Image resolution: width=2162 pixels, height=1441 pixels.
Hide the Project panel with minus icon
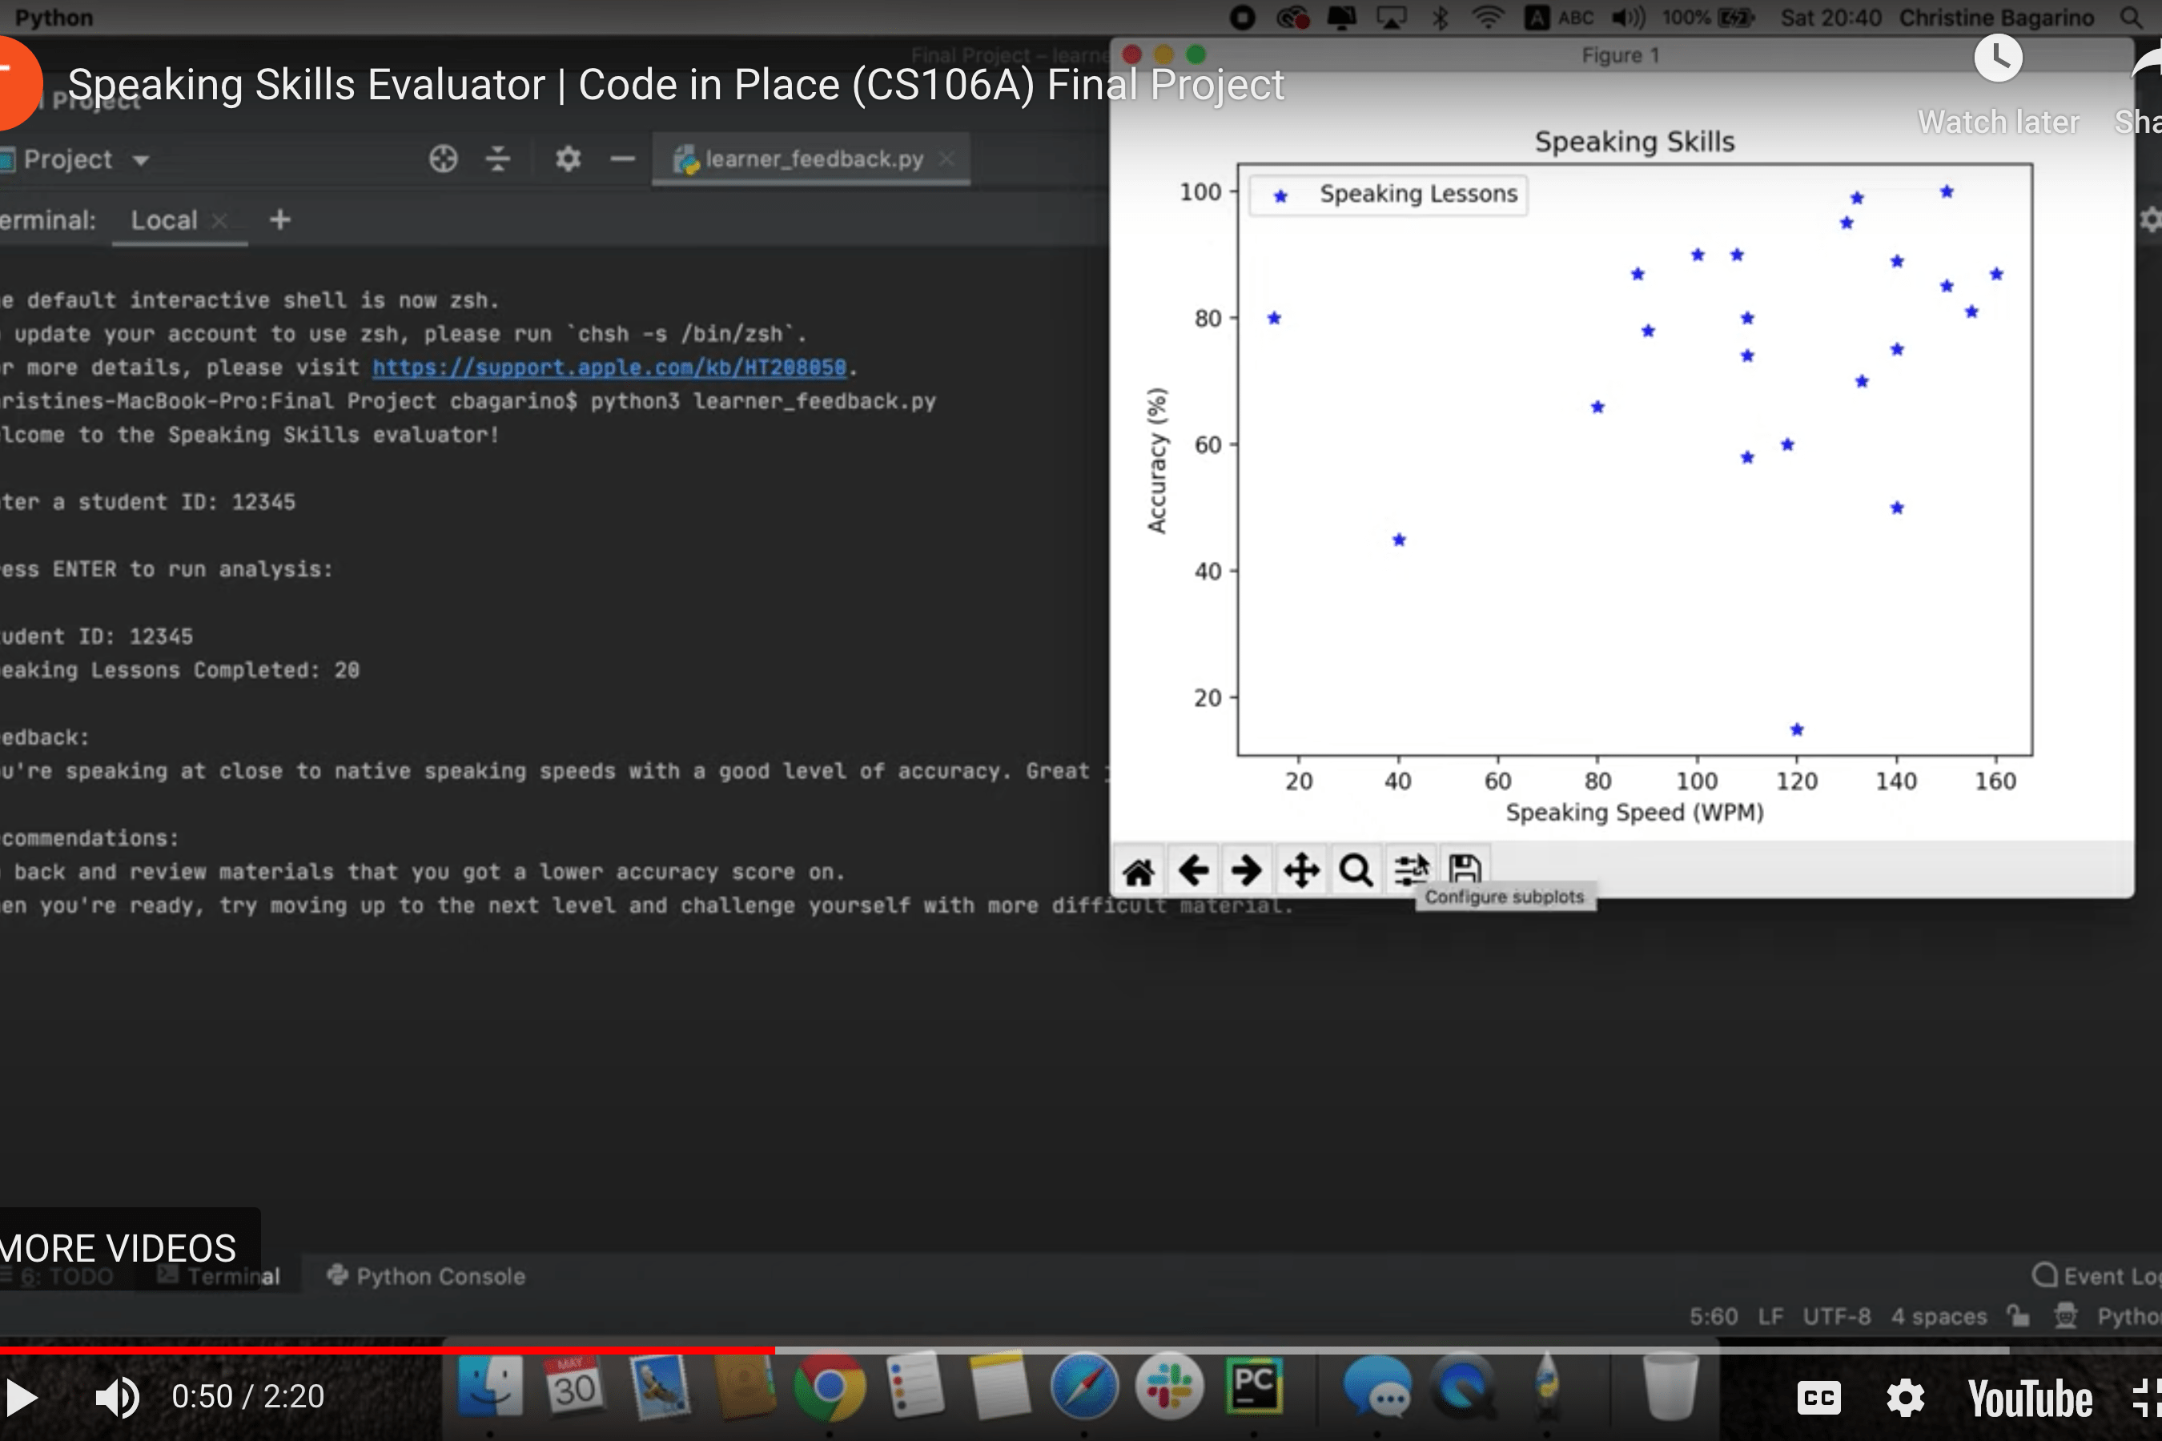[x=622, y=159]
